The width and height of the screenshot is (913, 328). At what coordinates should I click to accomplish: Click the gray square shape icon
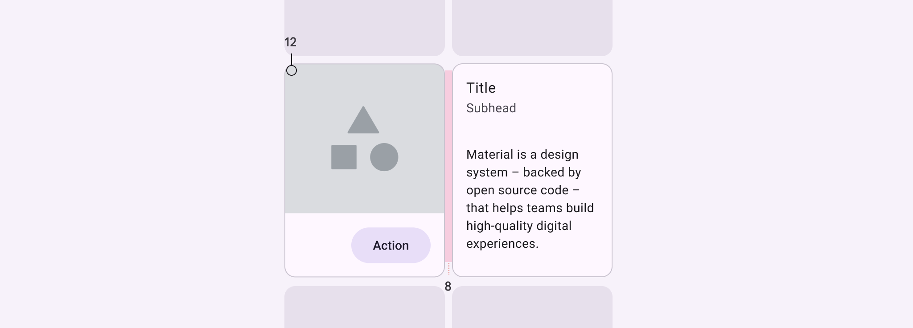(x=344, y=157)
